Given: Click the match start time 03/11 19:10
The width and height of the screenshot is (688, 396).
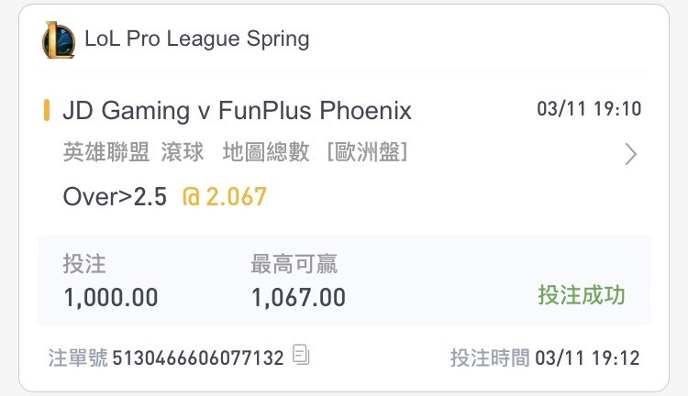Looking at the screenshot, I should (589, 109).
